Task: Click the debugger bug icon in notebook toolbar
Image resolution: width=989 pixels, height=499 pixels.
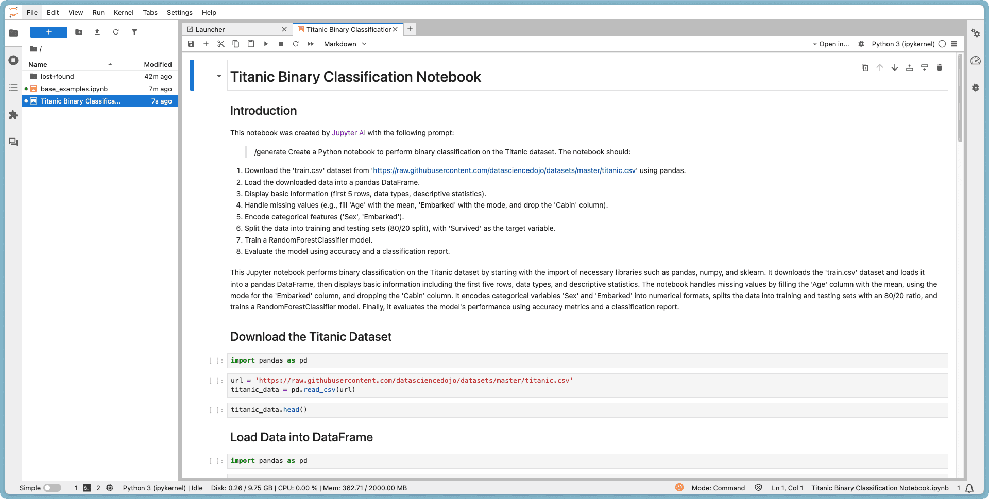Action: [861, 44]
